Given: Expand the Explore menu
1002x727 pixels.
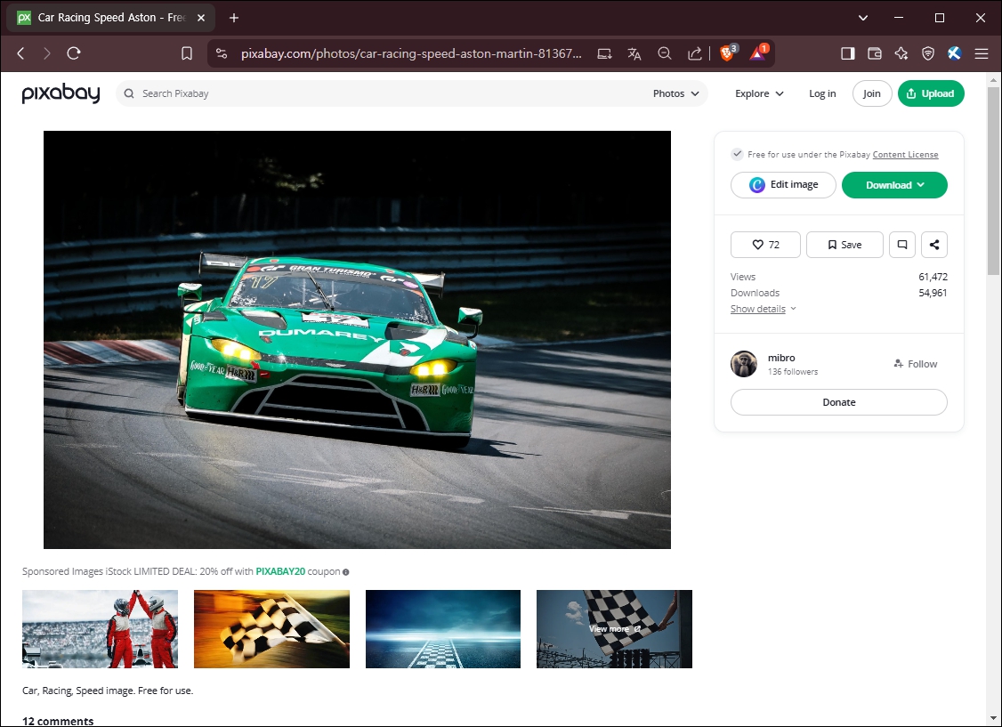Looking at the screenshot, I should (759, 93).
